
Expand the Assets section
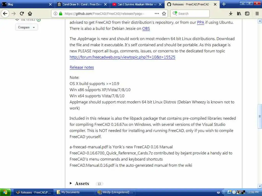pyautogui.click(x=79, y=183)
